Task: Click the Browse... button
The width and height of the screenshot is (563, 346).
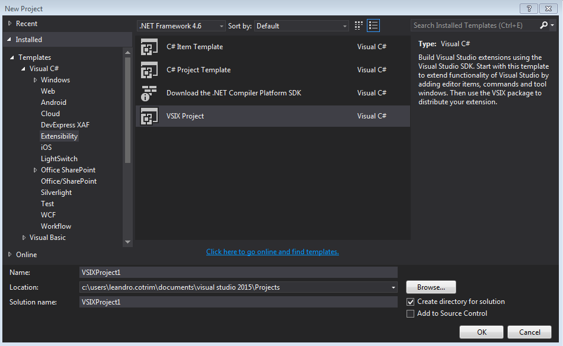Action: click(431, 287)
